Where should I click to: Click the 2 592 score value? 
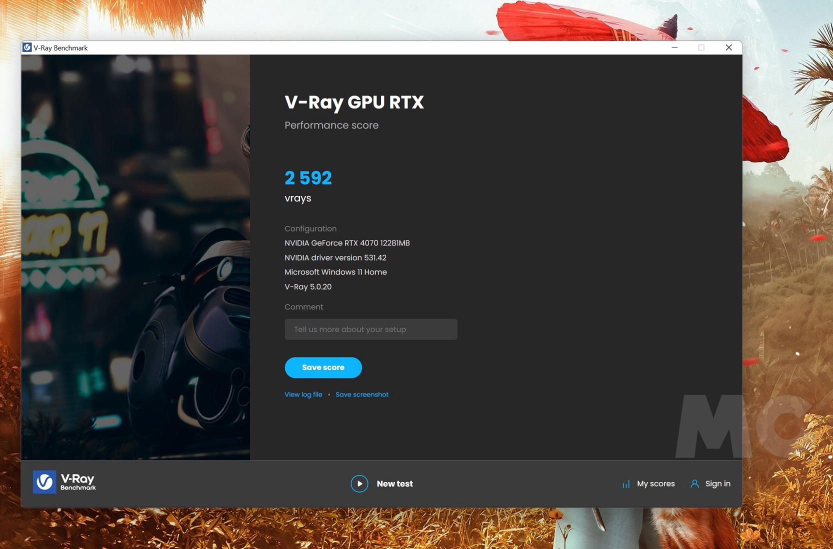(x=308, y=178)
